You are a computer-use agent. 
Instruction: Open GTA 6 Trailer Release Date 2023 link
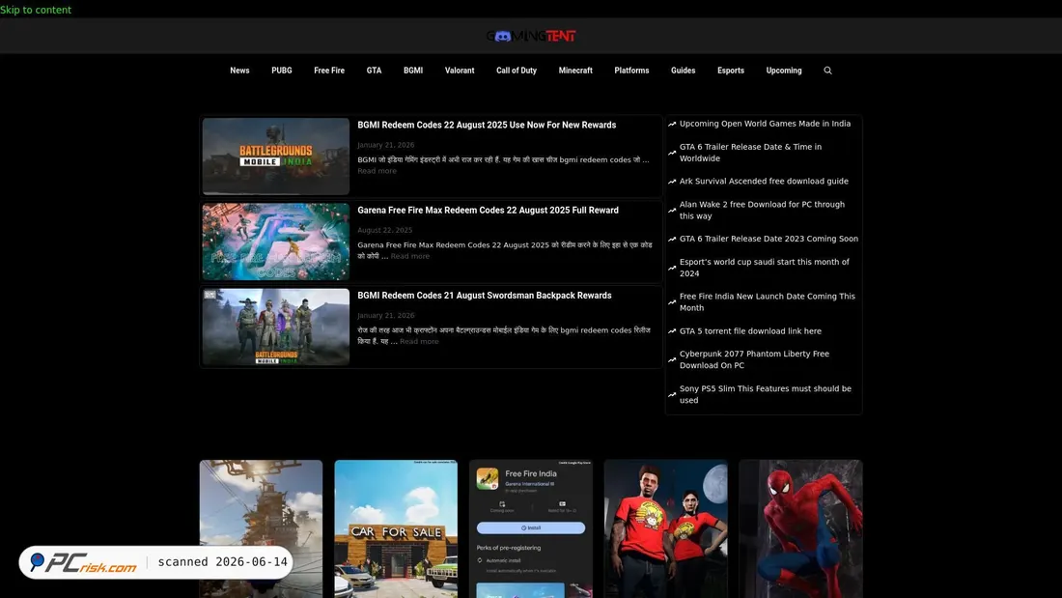(x=769, y=239)
